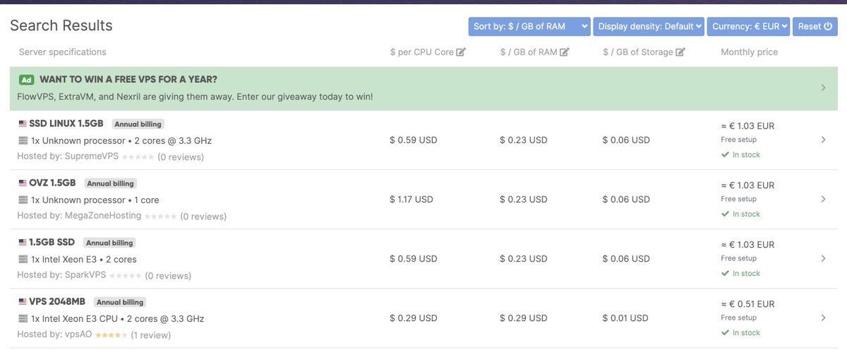Click the vpsAO star rating

(x=111, y=335)
